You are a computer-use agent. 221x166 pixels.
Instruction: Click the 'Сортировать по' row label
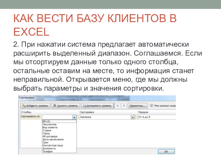[30, 116]
